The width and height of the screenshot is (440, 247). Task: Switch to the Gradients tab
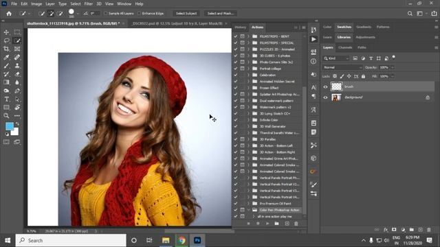pyautogui.click(x=364, y=27)
